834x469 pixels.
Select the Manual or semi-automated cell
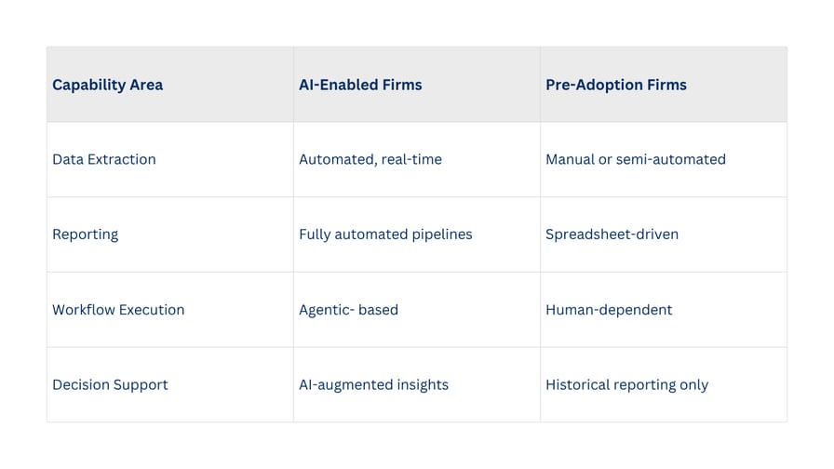click(664, 159)
